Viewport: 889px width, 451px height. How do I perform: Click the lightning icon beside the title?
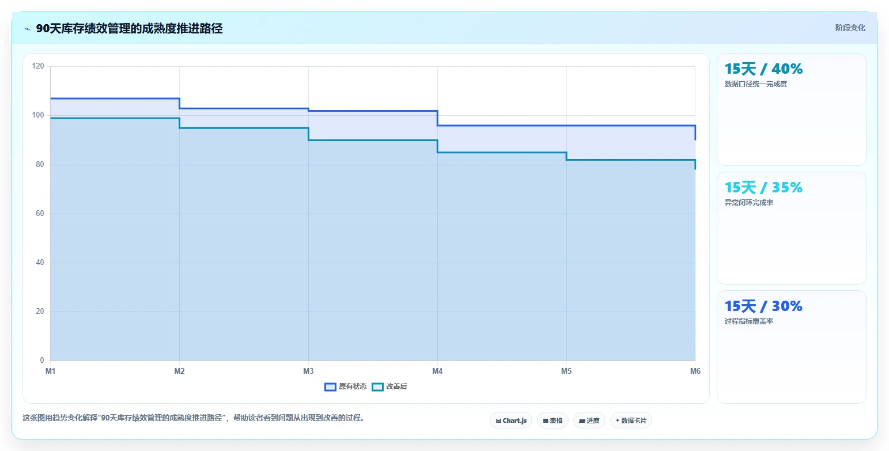[27, 28]
